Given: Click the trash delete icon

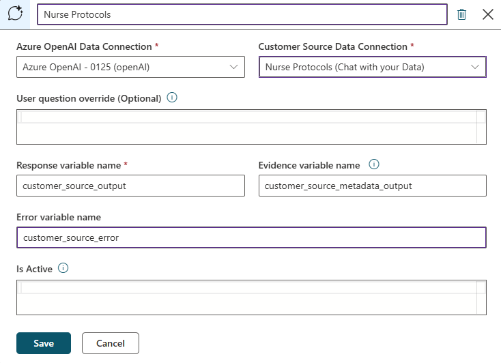Looking at the screenshot, I should (462, 14).
